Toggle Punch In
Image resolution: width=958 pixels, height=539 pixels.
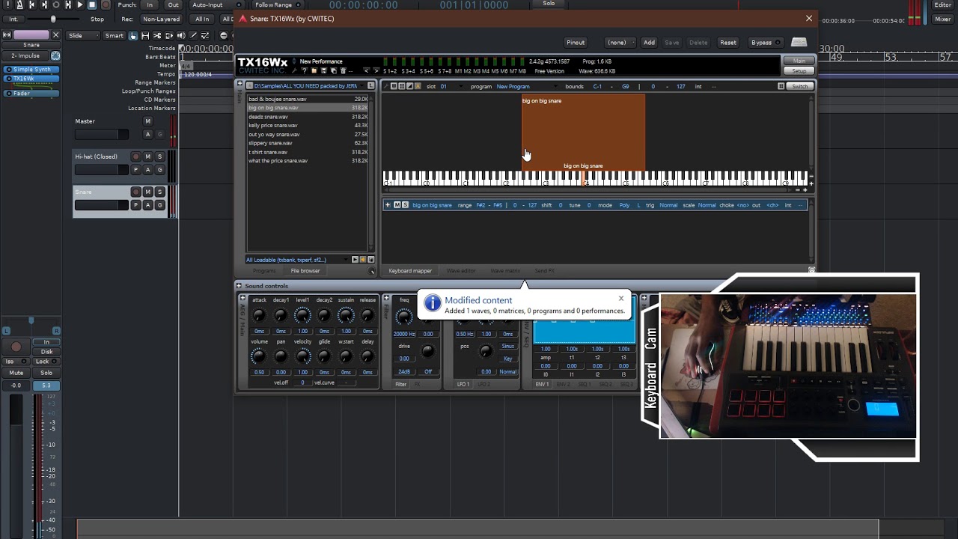[150, 4]
